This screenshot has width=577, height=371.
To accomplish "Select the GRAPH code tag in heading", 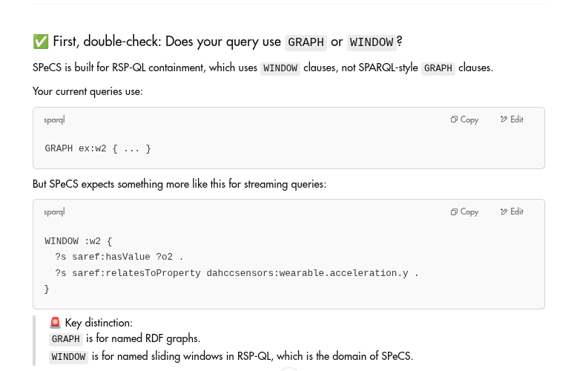I will (306, 42).
